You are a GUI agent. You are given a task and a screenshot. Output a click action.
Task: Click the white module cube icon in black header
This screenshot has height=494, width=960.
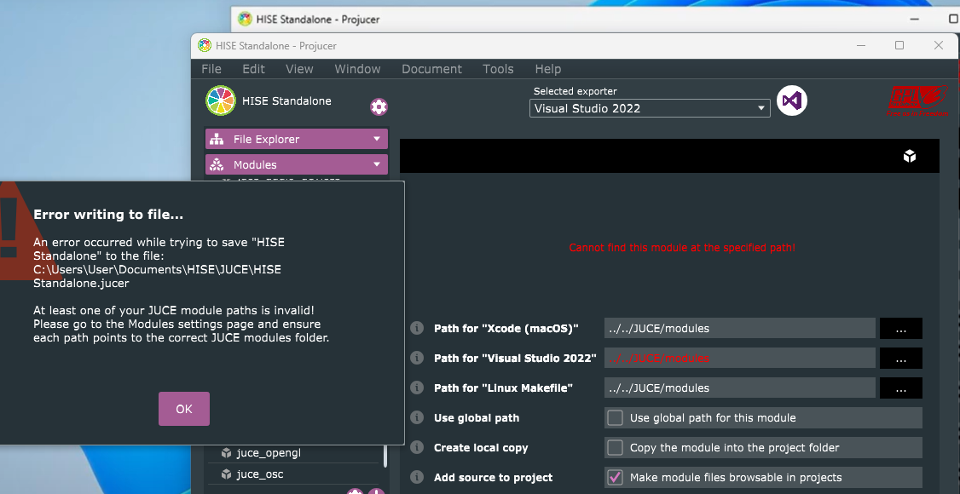coord(910,156)
